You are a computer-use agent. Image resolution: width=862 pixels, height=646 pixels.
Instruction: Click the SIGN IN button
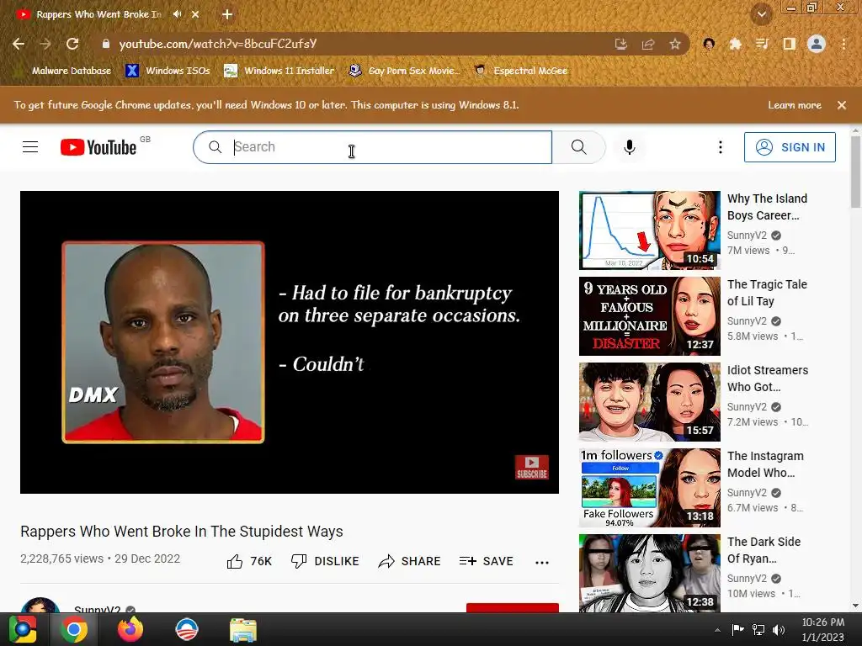click(790, 147)
